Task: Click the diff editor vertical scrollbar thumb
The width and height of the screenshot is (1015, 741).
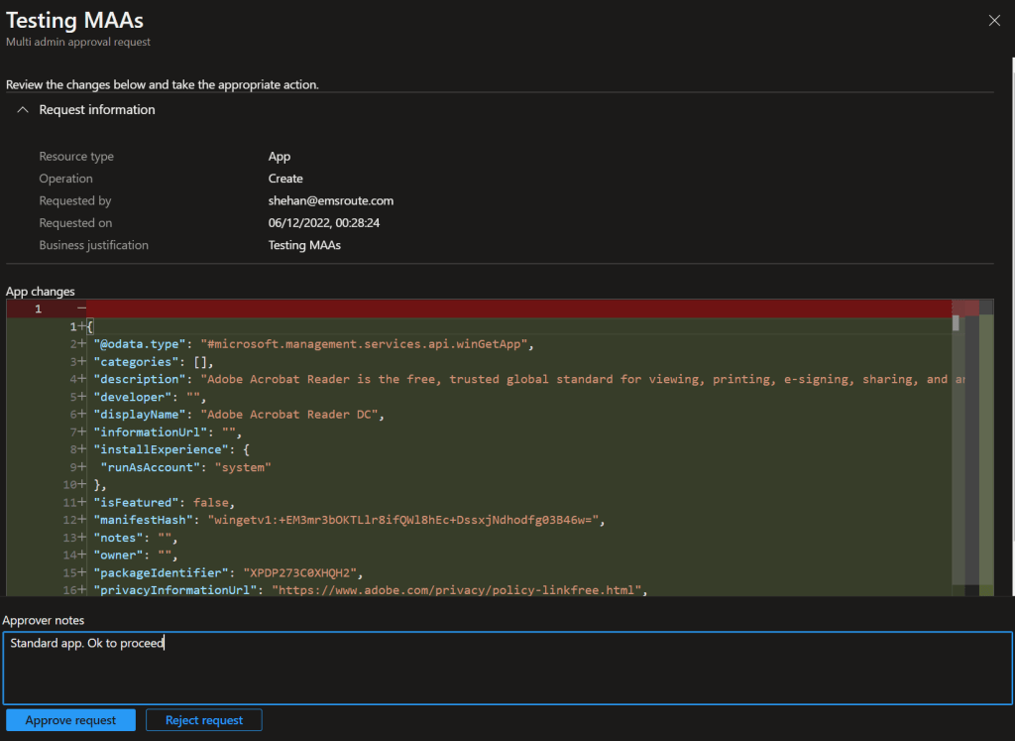Action: [956, 323]
